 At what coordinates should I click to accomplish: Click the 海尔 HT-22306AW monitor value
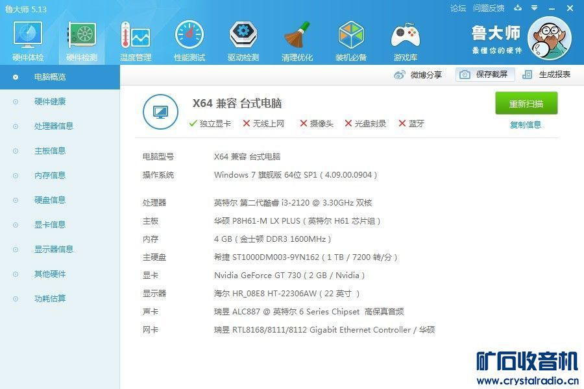tap(287, 294)
